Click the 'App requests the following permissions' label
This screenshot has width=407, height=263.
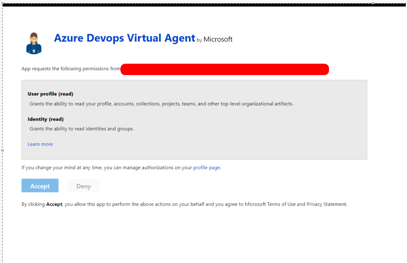[71, 68]
